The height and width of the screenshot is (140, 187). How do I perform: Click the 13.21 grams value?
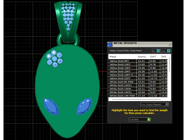(141, 61)
